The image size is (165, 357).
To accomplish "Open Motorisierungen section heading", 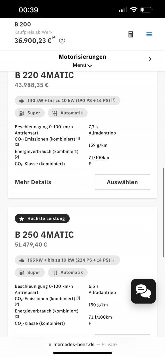I will pos(82,57).
